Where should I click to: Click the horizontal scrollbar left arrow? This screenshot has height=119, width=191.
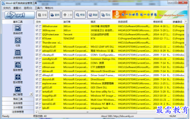click(36, 112)
